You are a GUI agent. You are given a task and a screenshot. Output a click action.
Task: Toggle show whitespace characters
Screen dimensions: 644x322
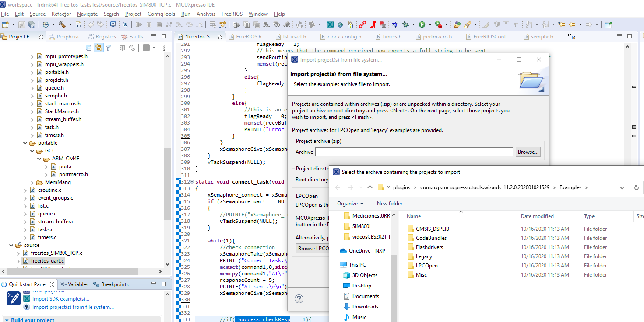(x=516, y=25)
